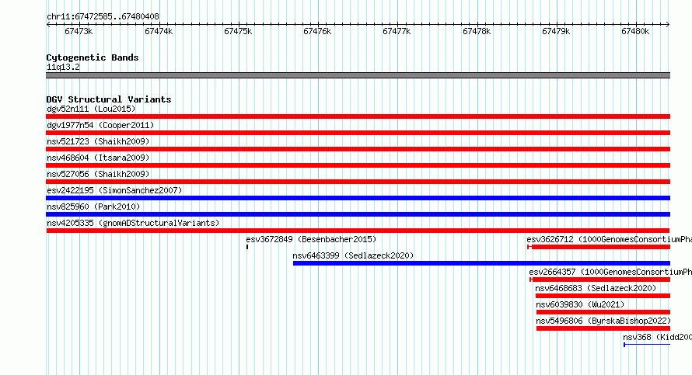Select red bar beneath nsv468604
The height and width of the screenshot is (375, 692).
tap(358, 165)
